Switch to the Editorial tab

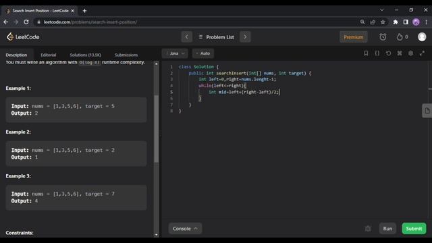click(49, 55)
